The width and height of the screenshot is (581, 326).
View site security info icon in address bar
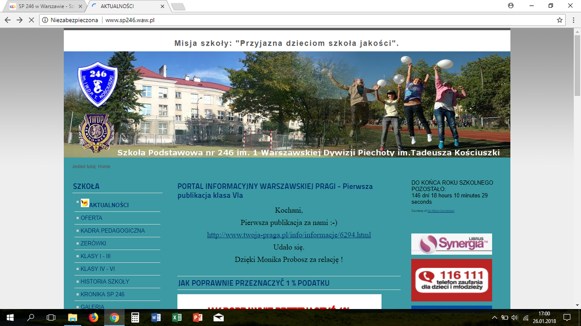[x=45, y=20]
